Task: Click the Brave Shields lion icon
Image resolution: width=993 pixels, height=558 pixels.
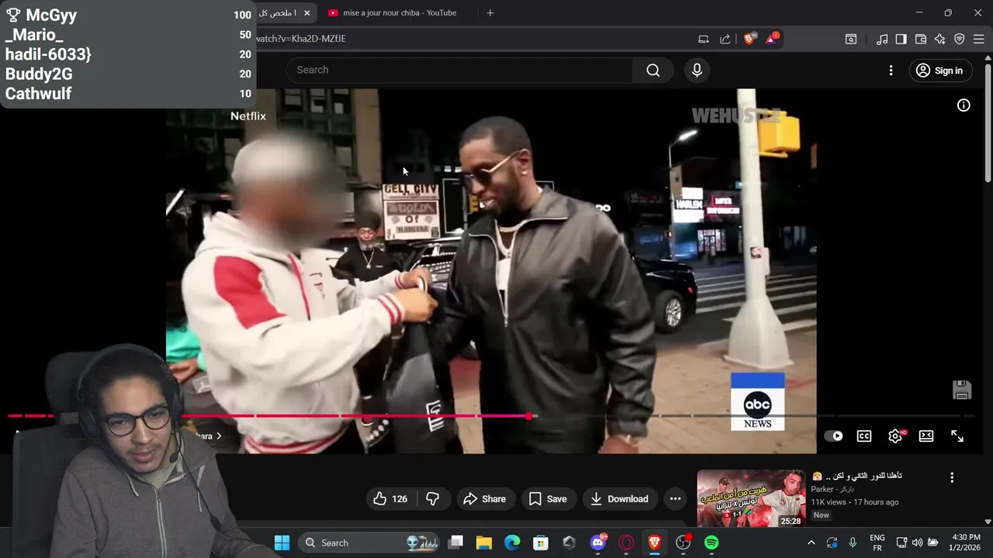Action: 749,38
